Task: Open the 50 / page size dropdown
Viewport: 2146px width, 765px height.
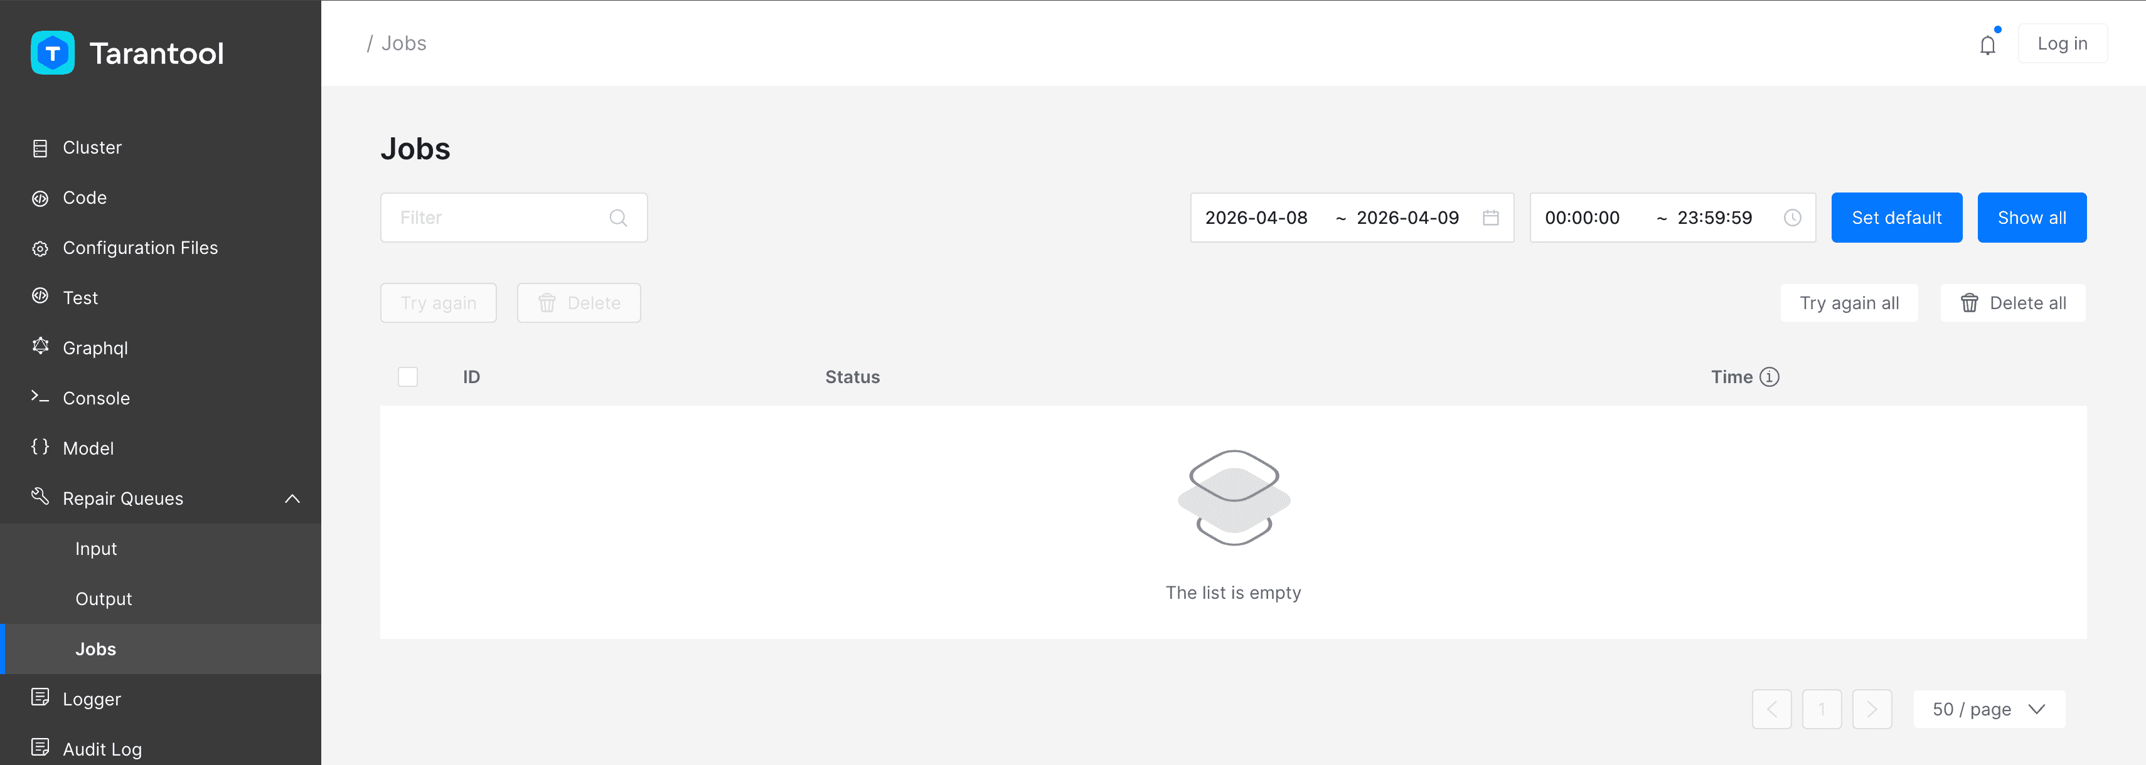Action: [1989, 709]
